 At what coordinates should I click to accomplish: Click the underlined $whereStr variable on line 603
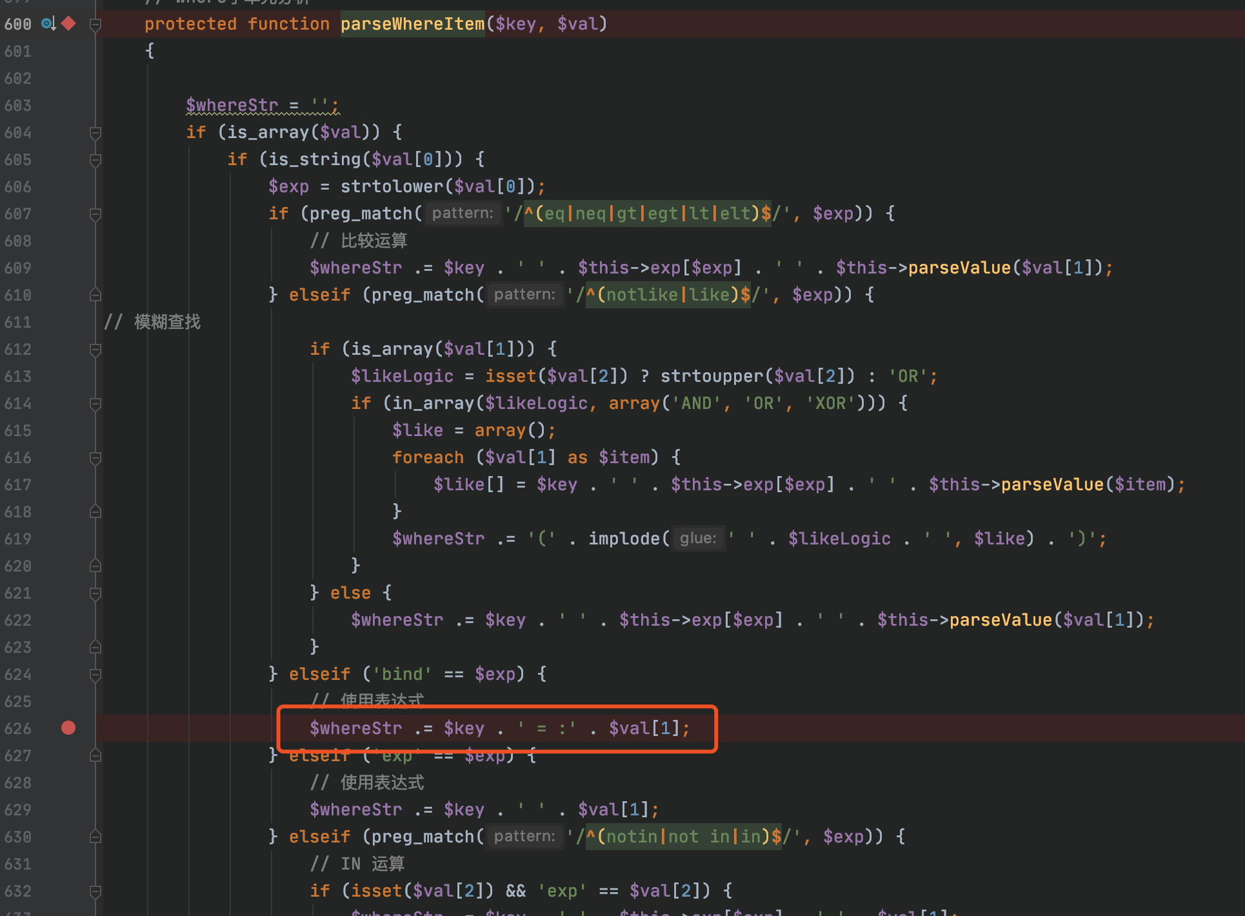[232, 105]
